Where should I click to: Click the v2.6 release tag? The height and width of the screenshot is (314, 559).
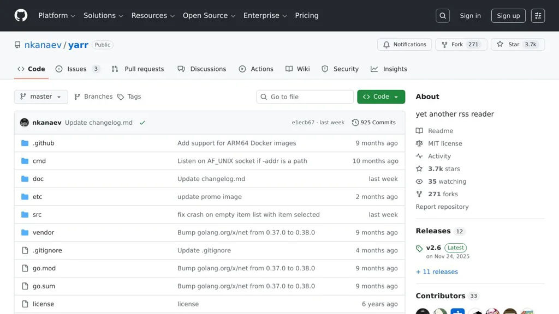tap(433, 247)
